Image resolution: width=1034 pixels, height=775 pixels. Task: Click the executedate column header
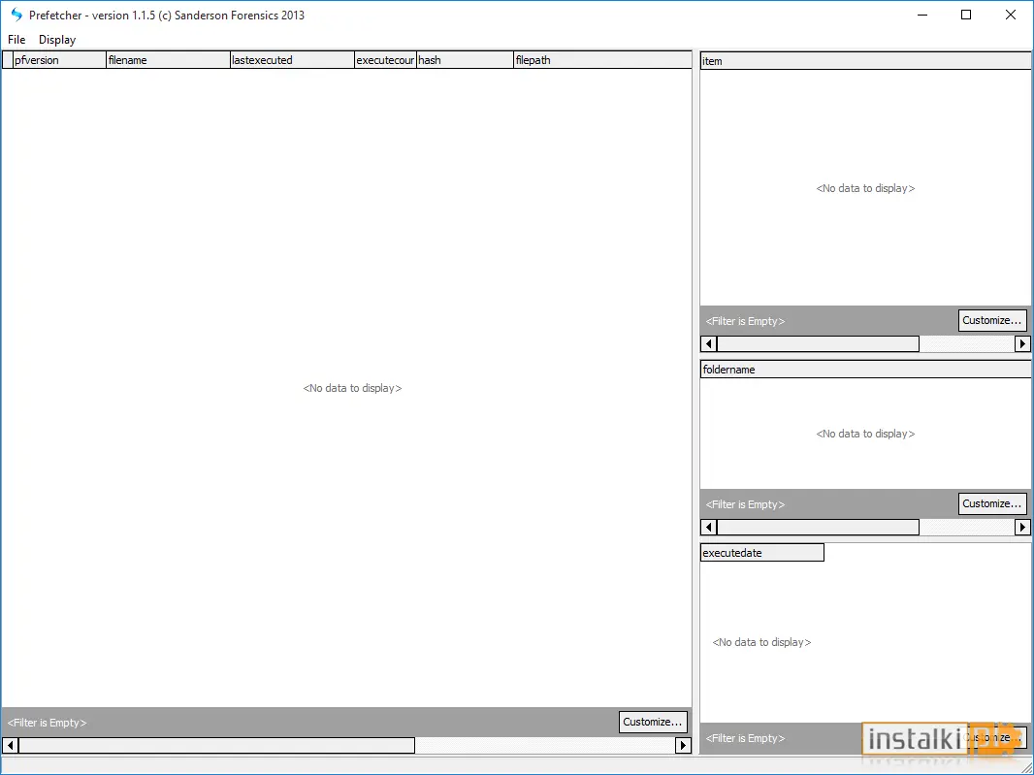(x=762, y=553)
